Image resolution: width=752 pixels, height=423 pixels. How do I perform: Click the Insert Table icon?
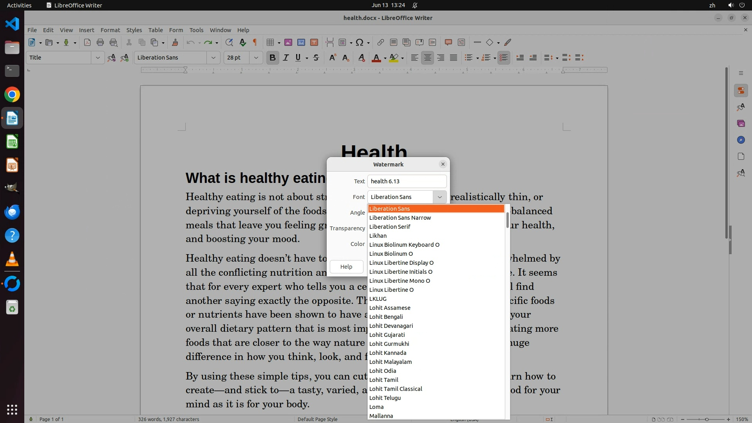point(270,43)
